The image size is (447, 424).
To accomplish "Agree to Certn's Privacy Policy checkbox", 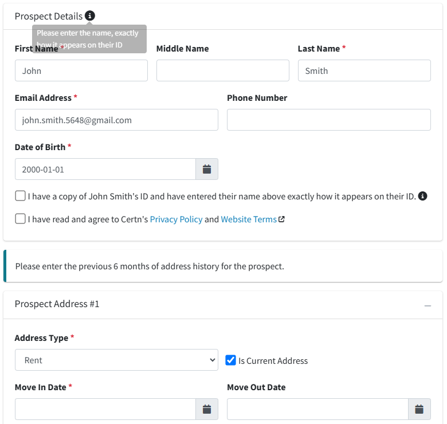I will click(20, 219).
